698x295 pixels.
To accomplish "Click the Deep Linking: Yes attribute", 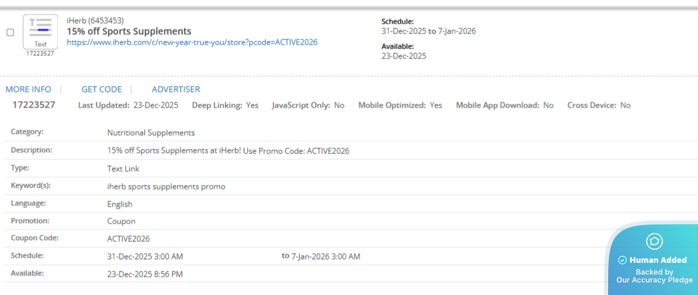I will [x=225, y=105].
